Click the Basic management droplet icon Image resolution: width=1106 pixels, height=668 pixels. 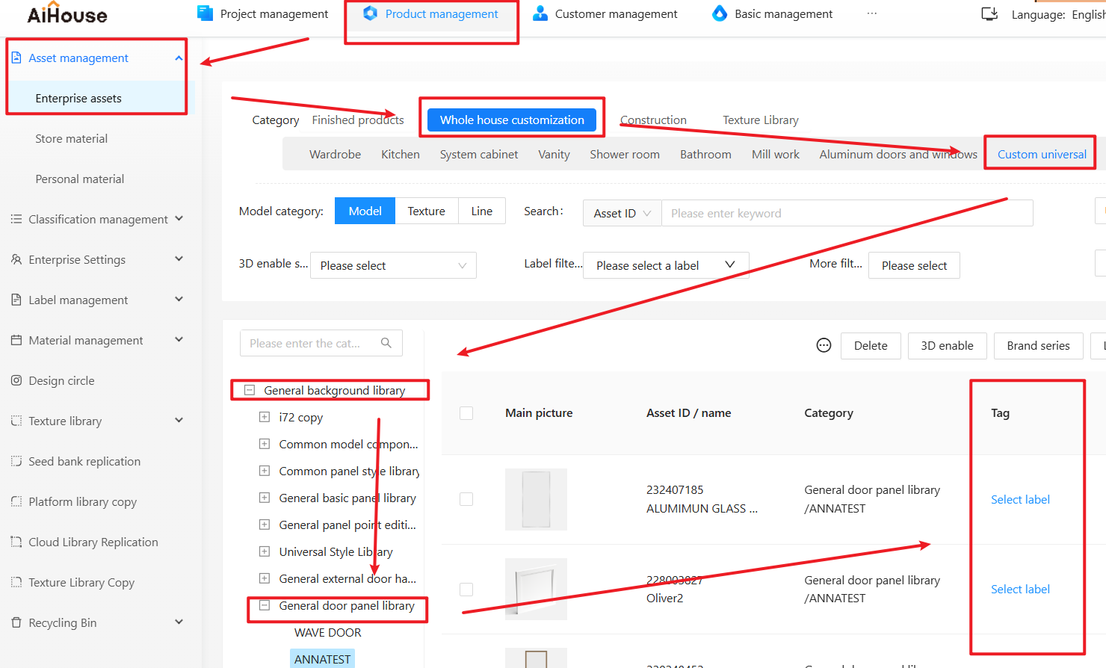719,13
